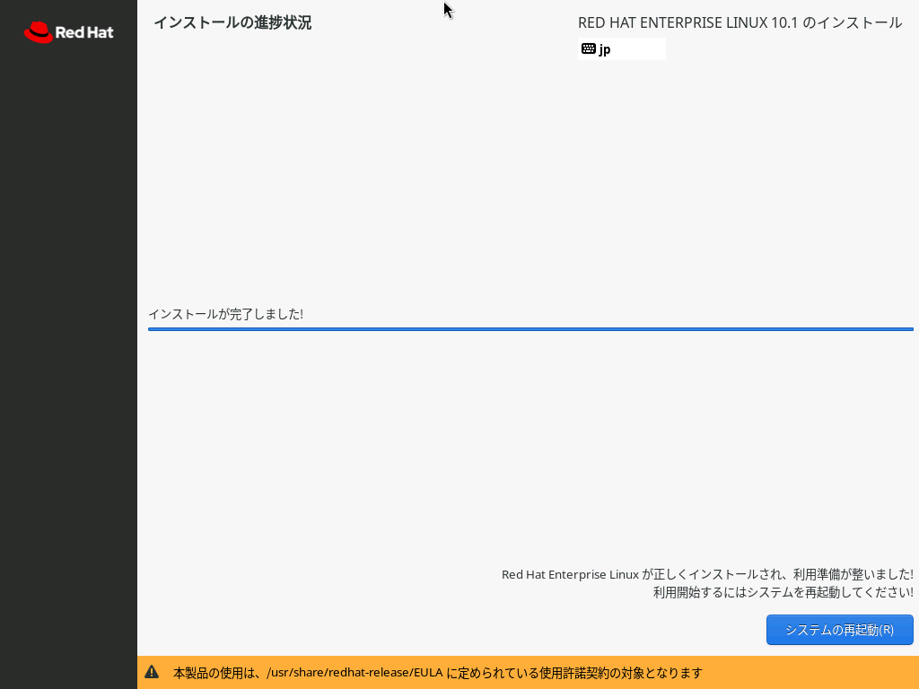Click the 利用開始するにはシステムを再起動 instruction line
Viewport: 919px width, 689px height.
pos(783,592)
